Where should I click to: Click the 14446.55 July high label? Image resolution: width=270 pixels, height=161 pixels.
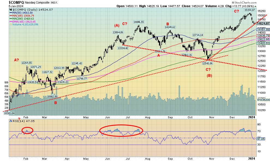[x=139, y=22]
